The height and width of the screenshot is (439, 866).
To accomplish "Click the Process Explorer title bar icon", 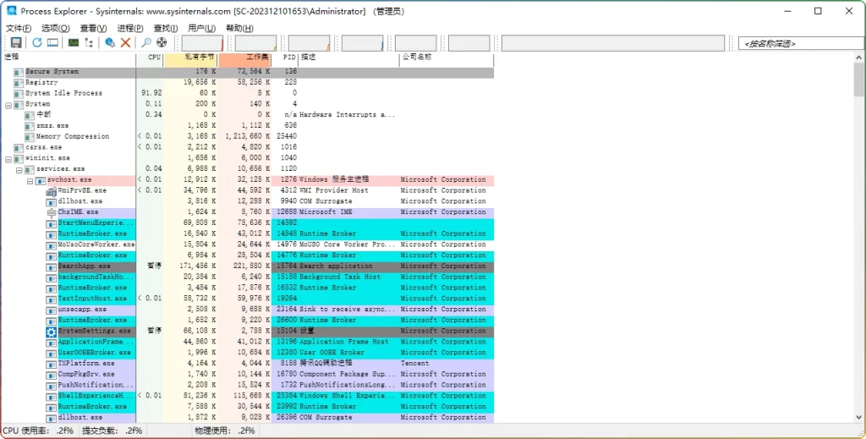I will [x=11, y=11].
